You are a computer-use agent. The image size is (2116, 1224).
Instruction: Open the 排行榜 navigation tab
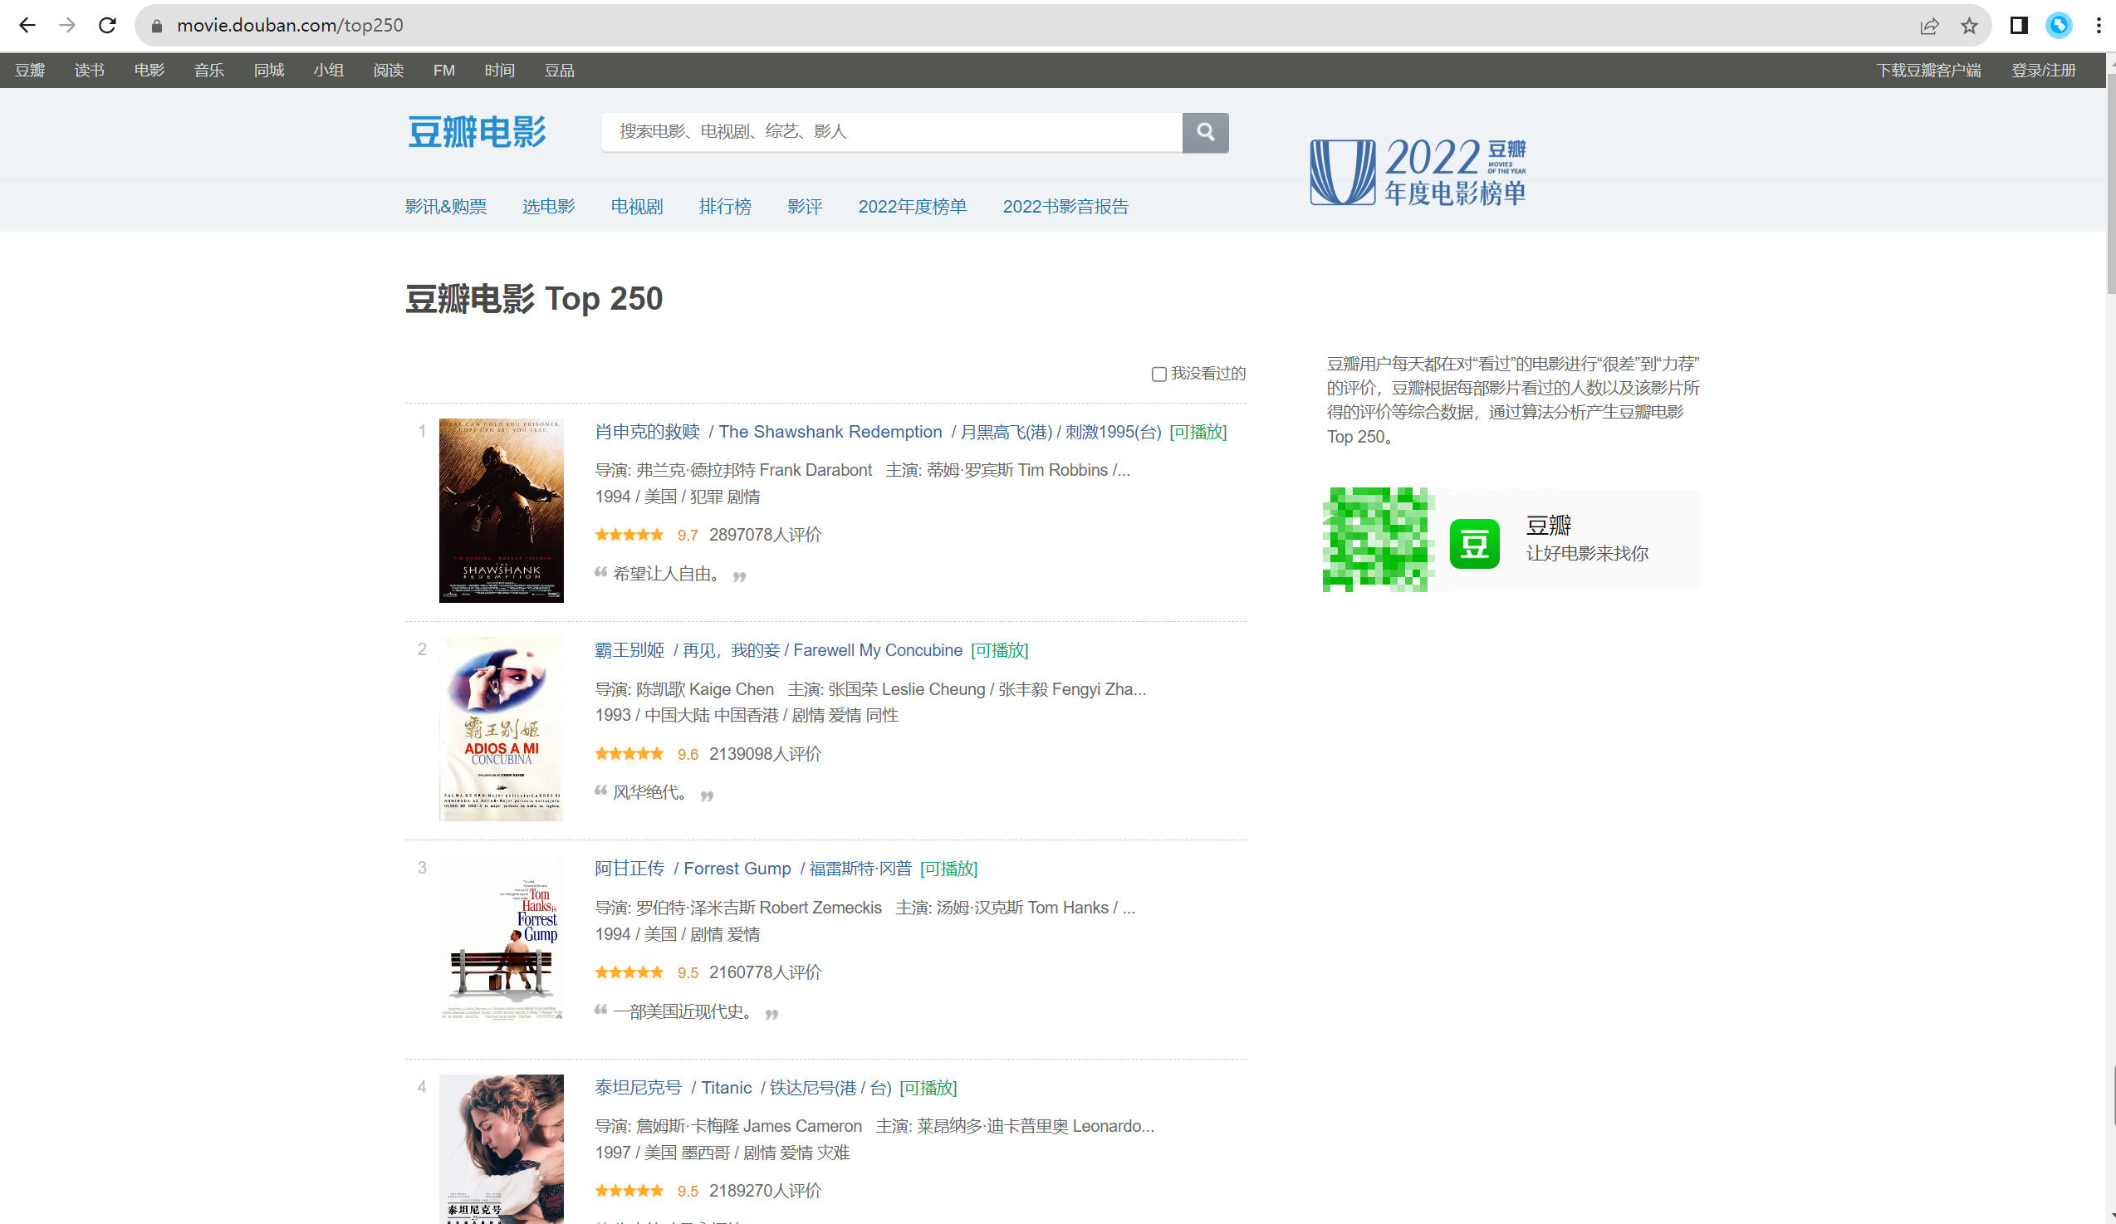coord(725,207)
